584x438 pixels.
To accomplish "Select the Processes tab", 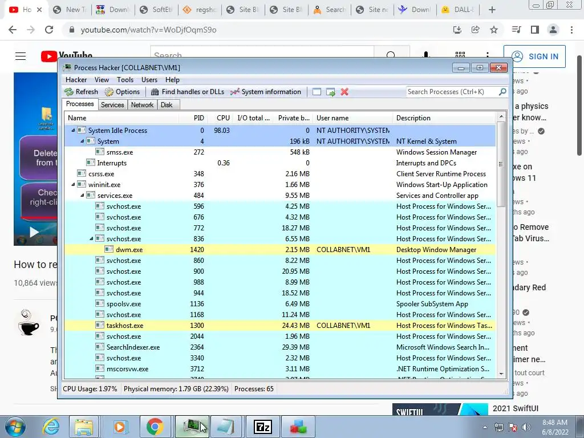I will click(x=80, y=104).
